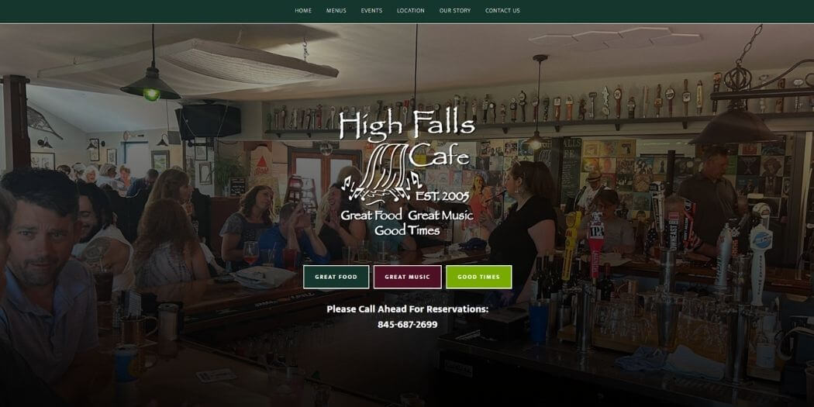Click the maroon GREAT MUSIC button
814x407 pixels.
[408, 278]
